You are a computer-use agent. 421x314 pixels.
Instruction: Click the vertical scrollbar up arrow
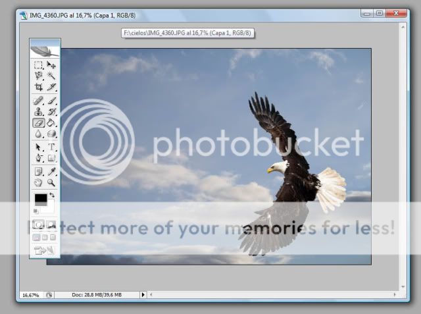tap(403, 27)
